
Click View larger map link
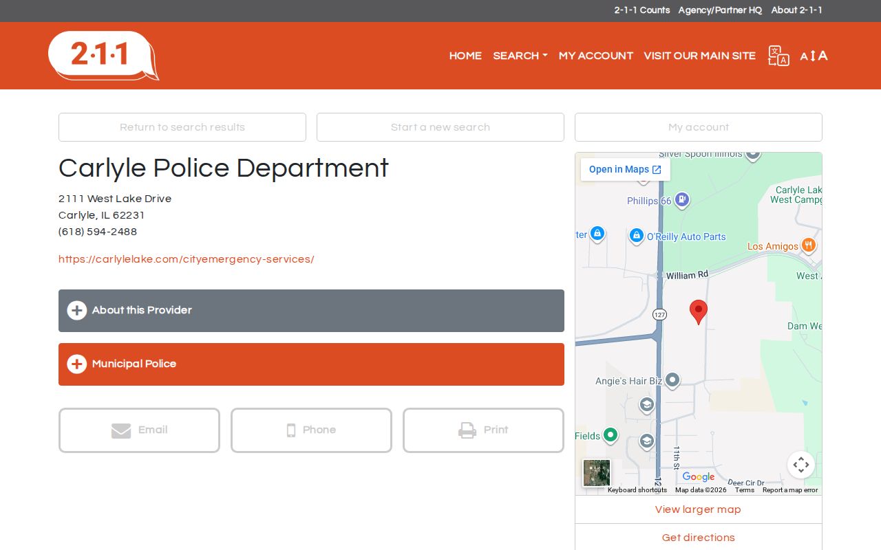coord(698,509)
